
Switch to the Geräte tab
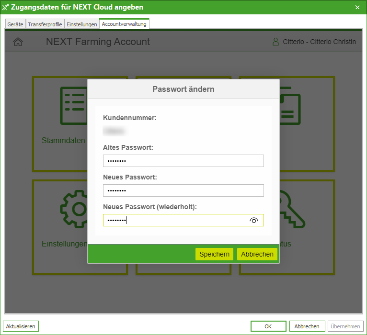[x=15, y=24]
